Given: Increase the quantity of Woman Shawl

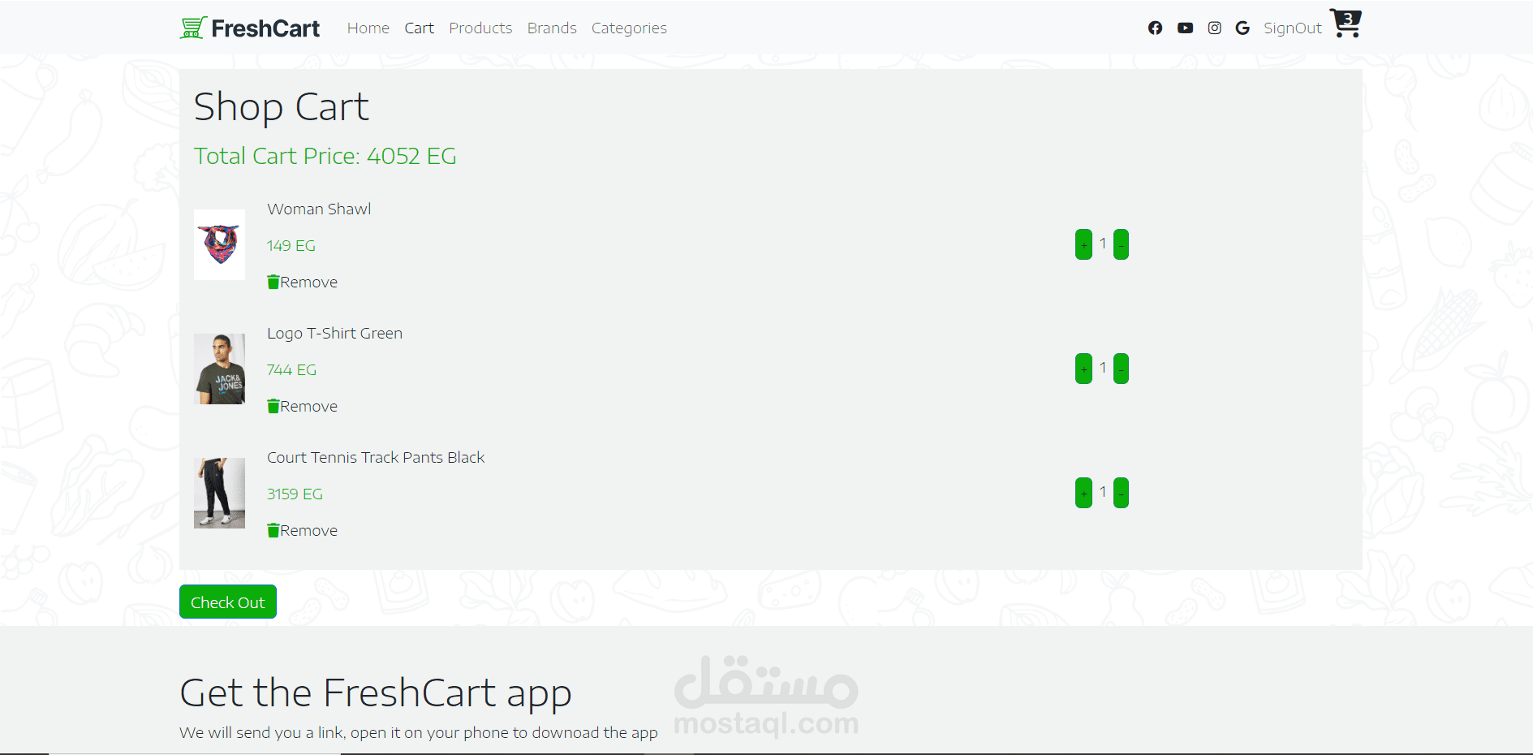Looking at the screenshot, I should [x=1083, y=244].
